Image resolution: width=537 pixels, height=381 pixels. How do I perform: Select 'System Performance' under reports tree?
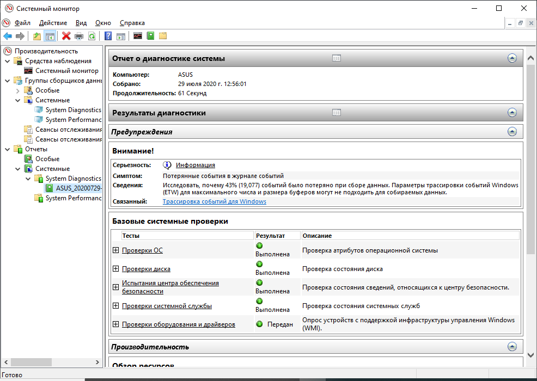(74, 198)
